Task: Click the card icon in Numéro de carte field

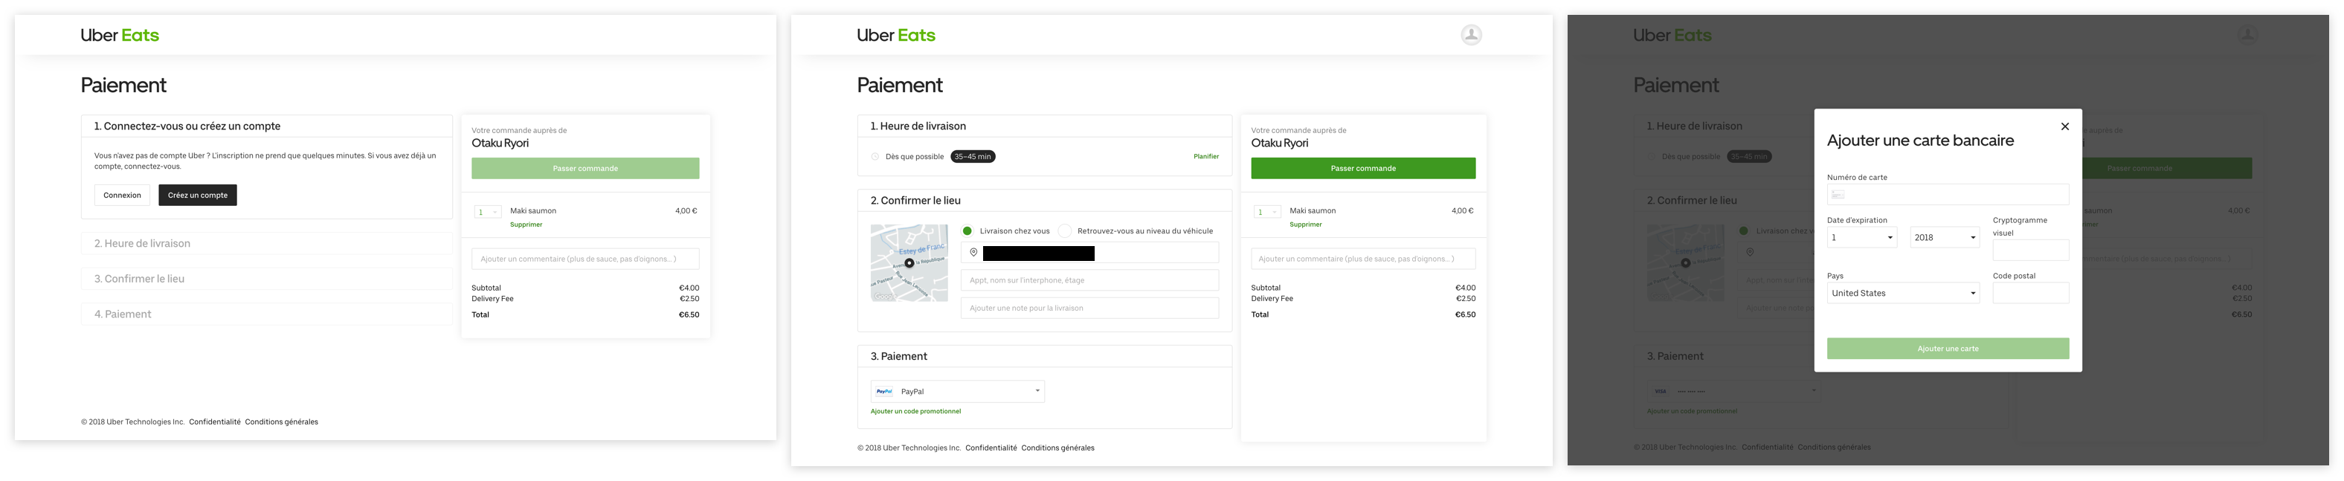Action: click(1838, 195)
